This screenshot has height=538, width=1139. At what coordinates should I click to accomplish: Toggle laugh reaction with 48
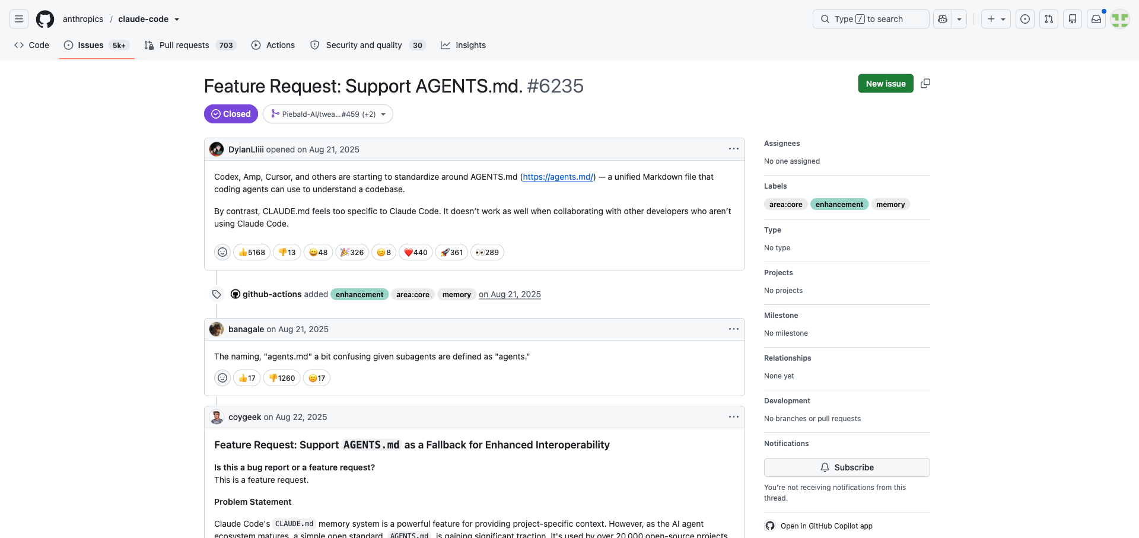[319, 252]
